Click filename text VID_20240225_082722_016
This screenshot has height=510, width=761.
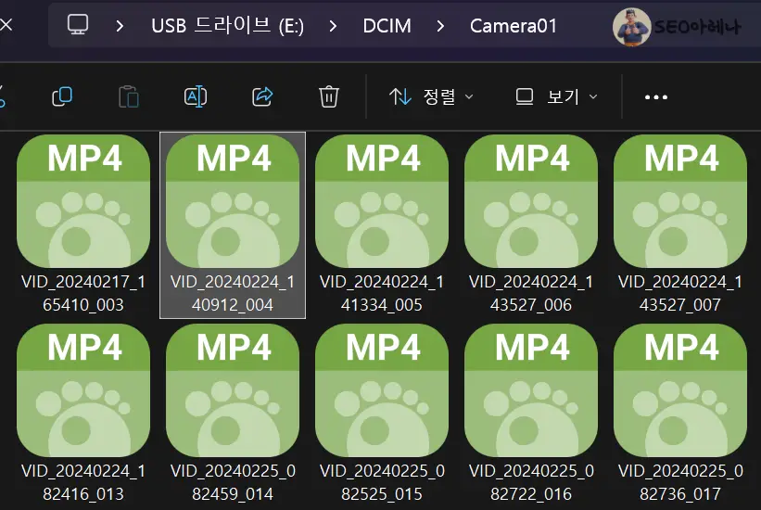(531, 482)
